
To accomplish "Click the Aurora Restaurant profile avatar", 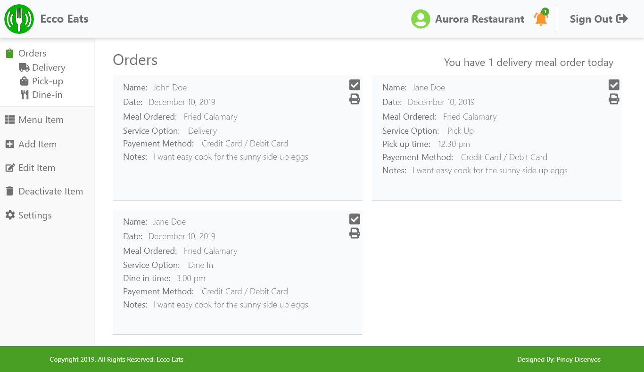I will click(421, 19).
